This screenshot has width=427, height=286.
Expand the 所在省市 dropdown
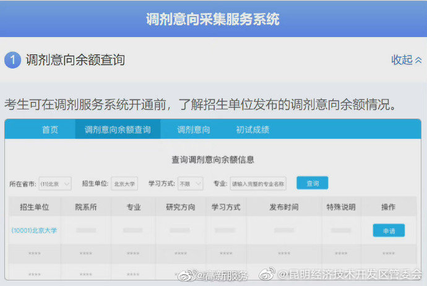coord(55,184)
